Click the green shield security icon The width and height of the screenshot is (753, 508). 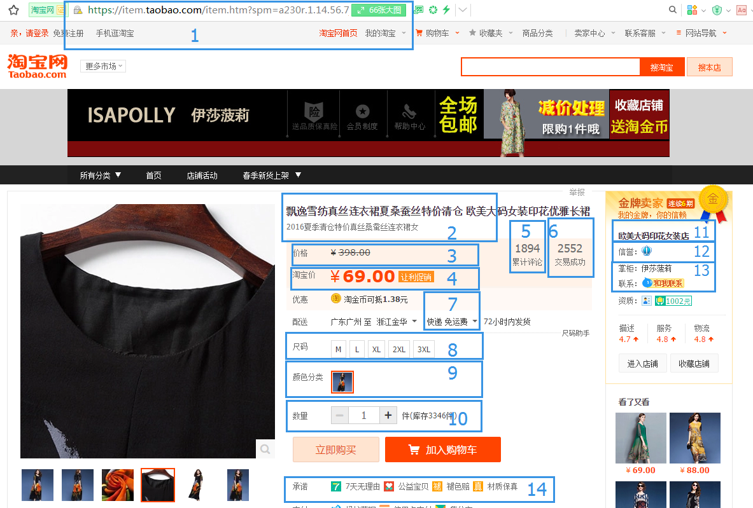coord(717,10)
